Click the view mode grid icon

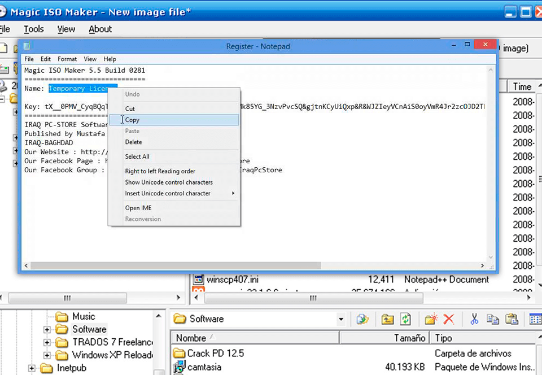tap(536, 319)
